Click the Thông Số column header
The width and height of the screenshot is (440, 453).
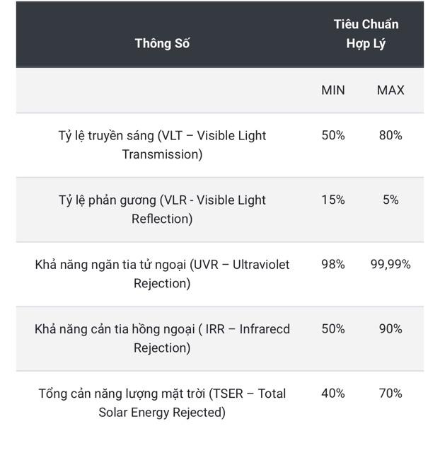pos(162,44)
